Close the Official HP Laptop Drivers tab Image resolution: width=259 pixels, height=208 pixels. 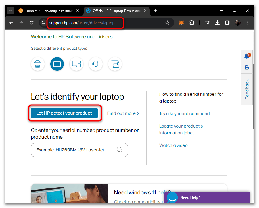(145, 11)
